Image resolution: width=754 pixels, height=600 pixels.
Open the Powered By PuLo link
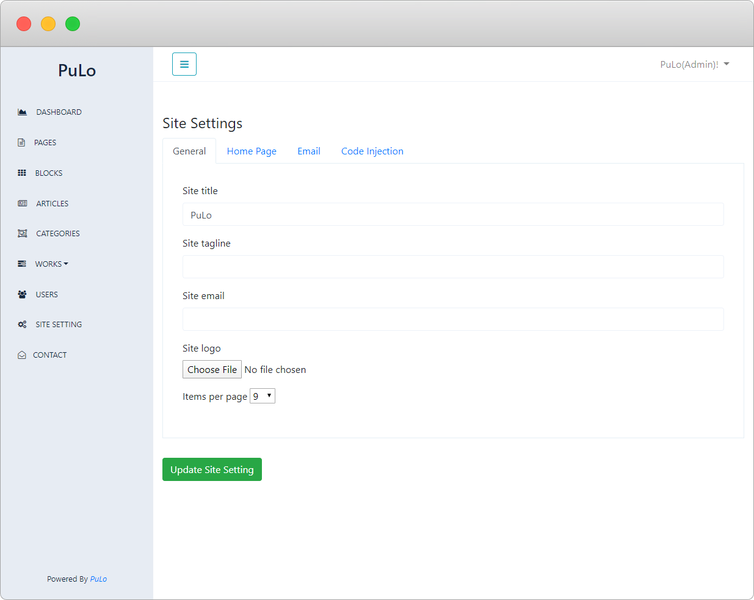[98, 579]
